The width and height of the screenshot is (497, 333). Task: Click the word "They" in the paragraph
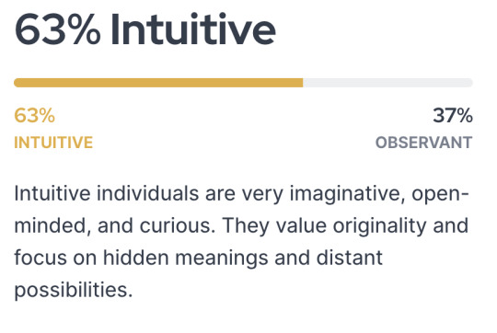[246, 226]
